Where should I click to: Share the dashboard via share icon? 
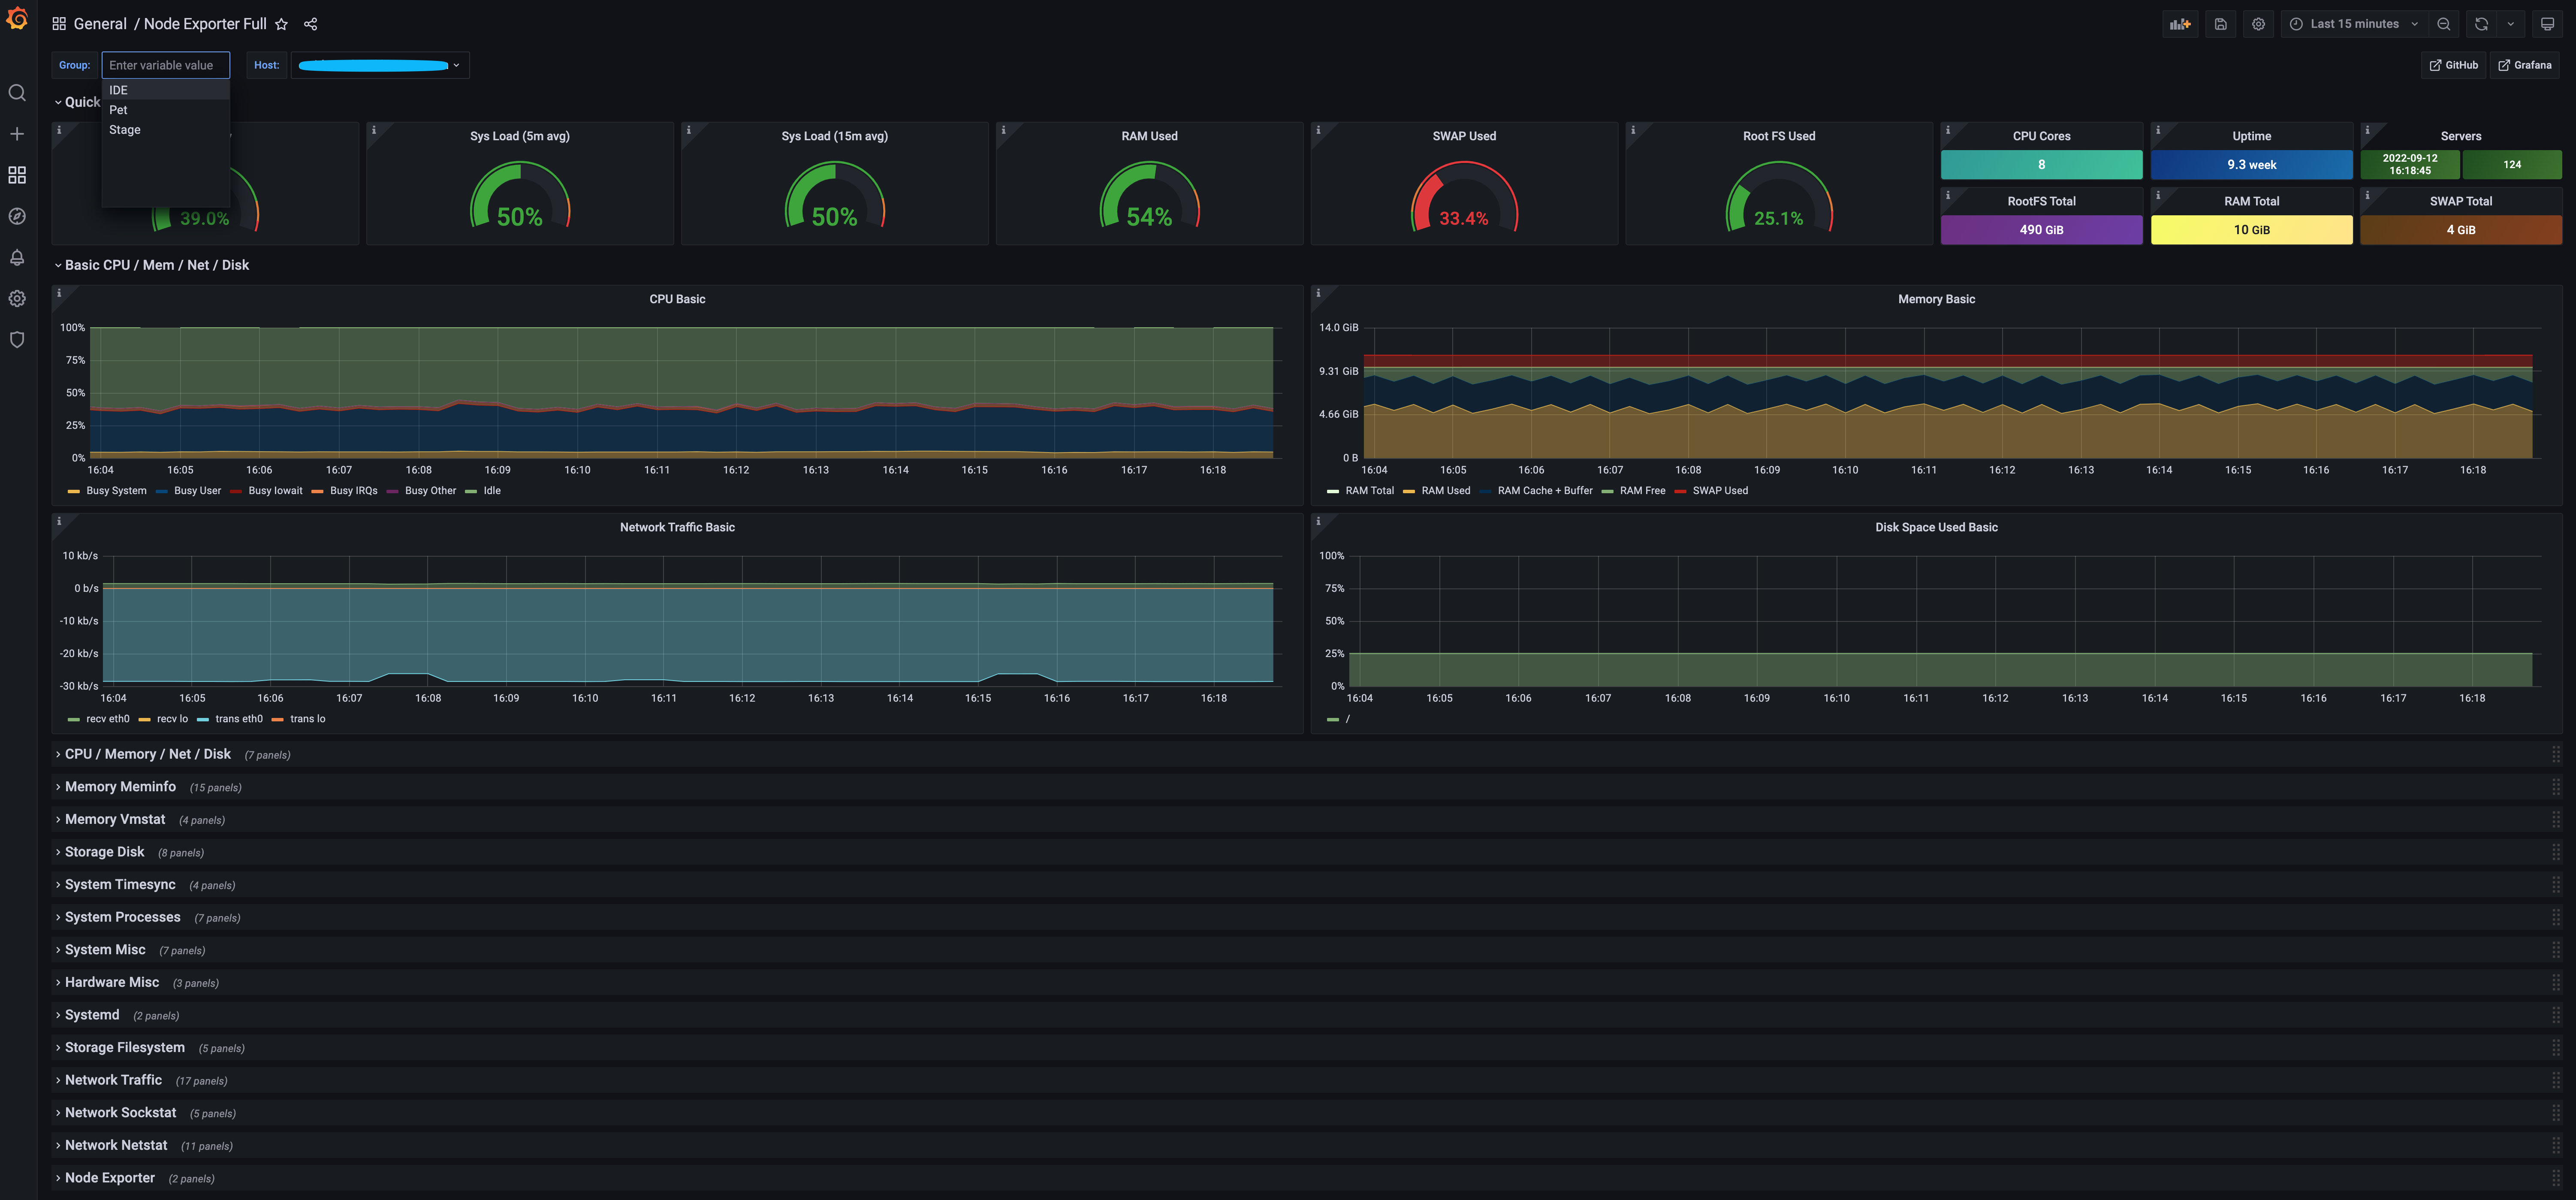click(311, 24)
